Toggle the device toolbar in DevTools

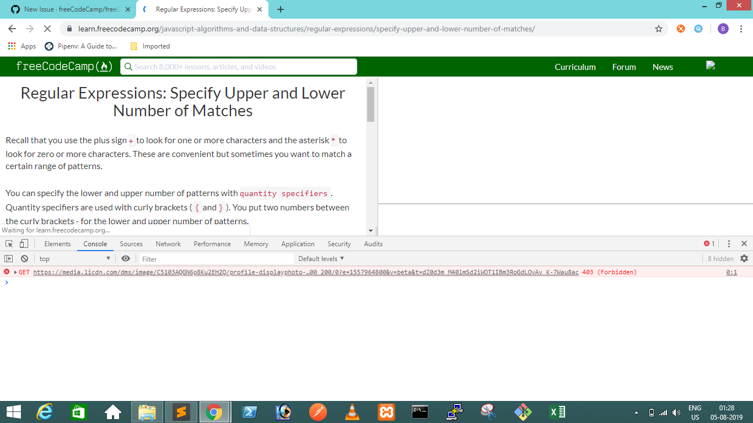tap(23, 243)
